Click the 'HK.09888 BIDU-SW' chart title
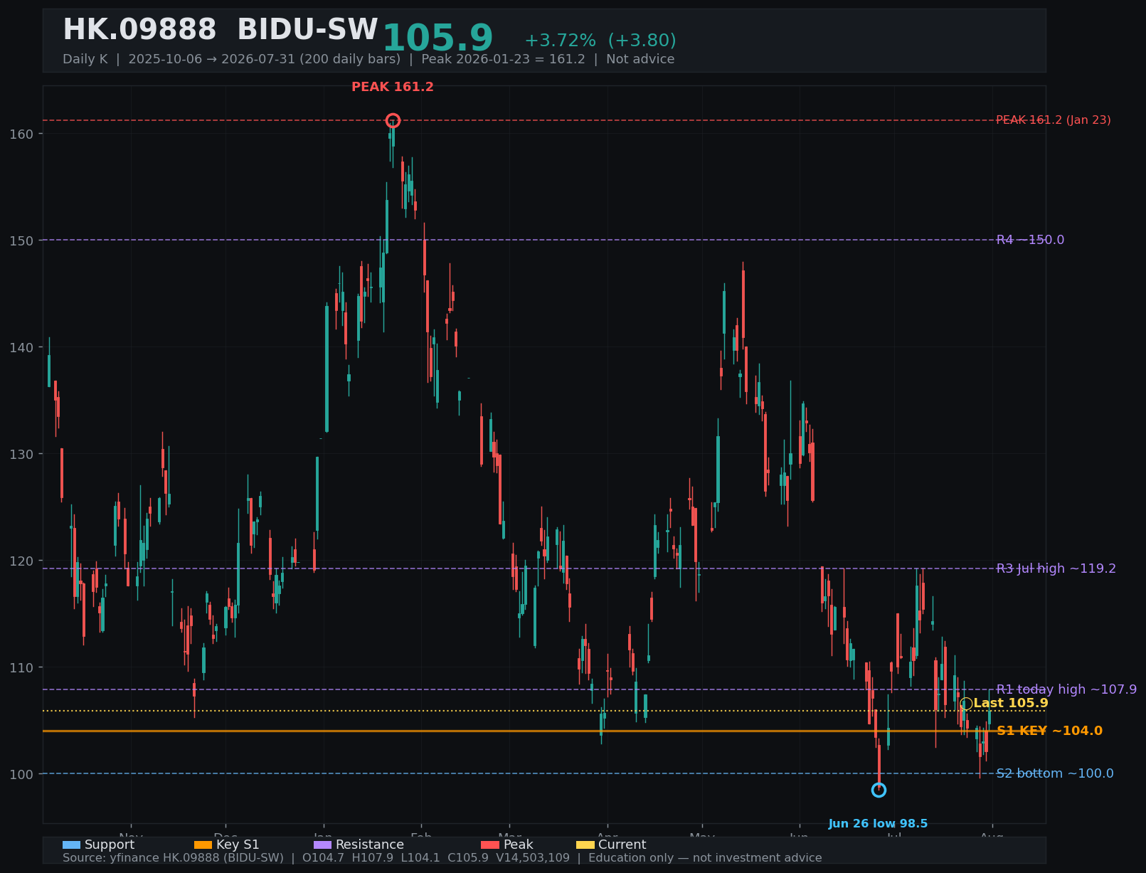Screen dimensions: 1146x873 pyautogui.click(x=221, y=30)
